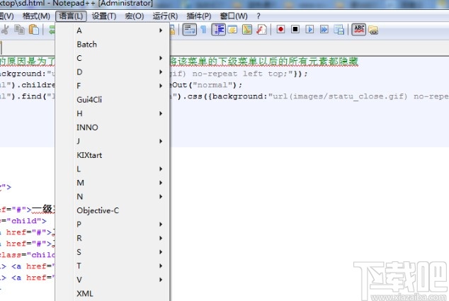Expand the S language submenu

[113, 252]
